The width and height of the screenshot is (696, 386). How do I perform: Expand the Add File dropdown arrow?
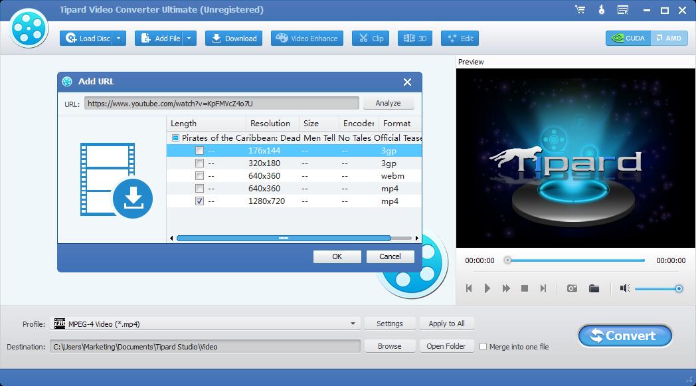click(189, 38)
